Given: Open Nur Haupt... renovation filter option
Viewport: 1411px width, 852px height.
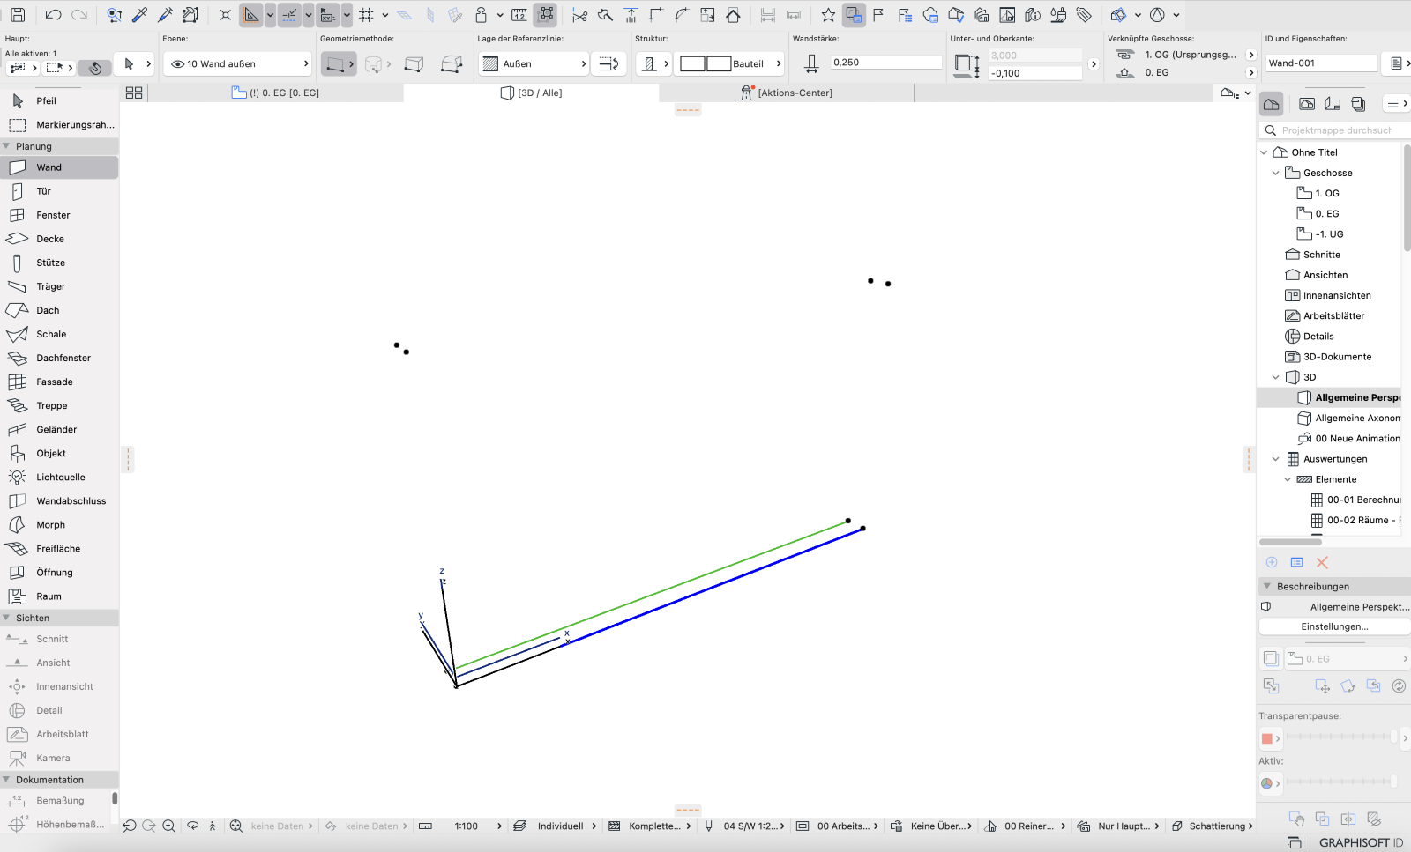Looking at the screenshot, I should (x=1118, y=826).
